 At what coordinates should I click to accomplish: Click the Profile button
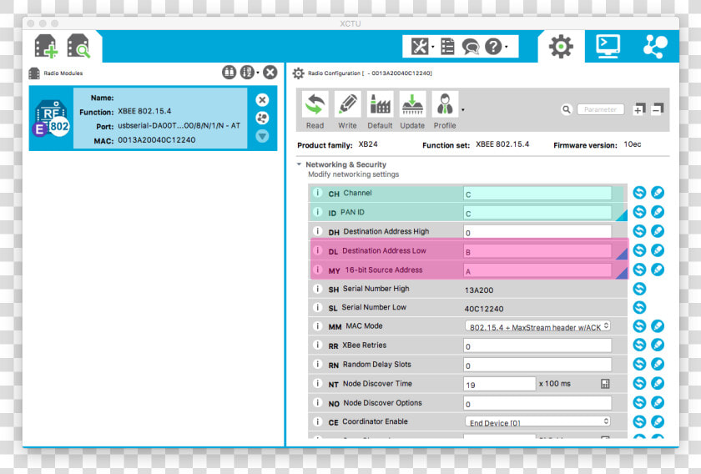445,110
